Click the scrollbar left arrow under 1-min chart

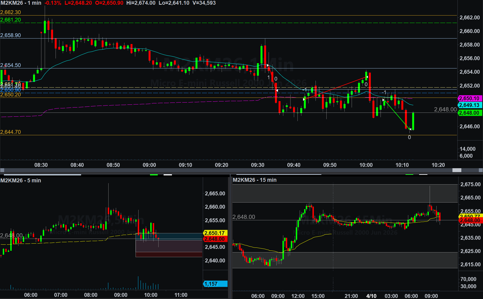pyautogui.click(x=2, y=170)
